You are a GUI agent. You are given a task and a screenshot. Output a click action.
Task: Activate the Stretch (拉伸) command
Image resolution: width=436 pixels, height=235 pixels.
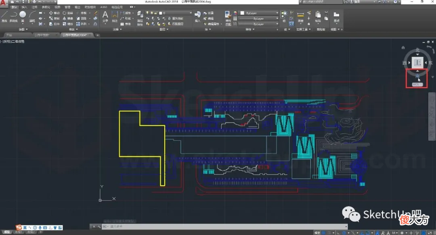click(x=54, y=24)
